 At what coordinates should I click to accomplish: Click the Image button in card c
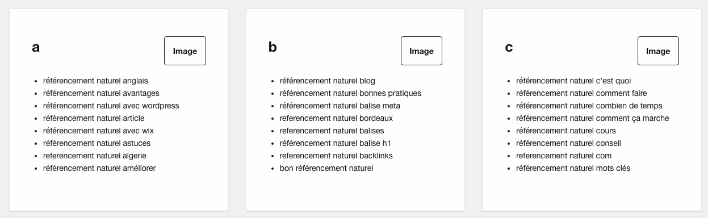point(658,51)
